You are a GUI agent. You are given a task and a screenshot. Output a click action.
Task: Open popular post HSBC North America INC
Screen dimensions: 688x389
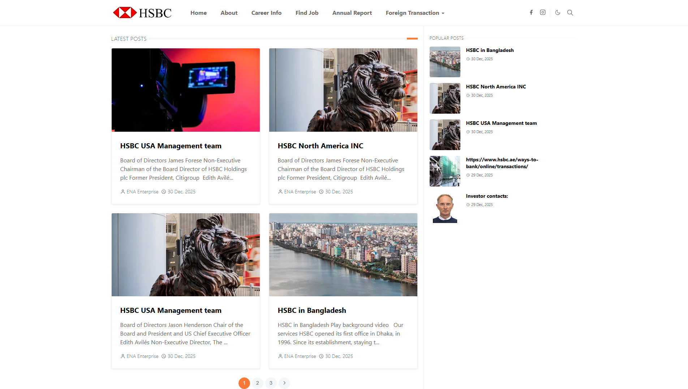click(x=496, y=87)
